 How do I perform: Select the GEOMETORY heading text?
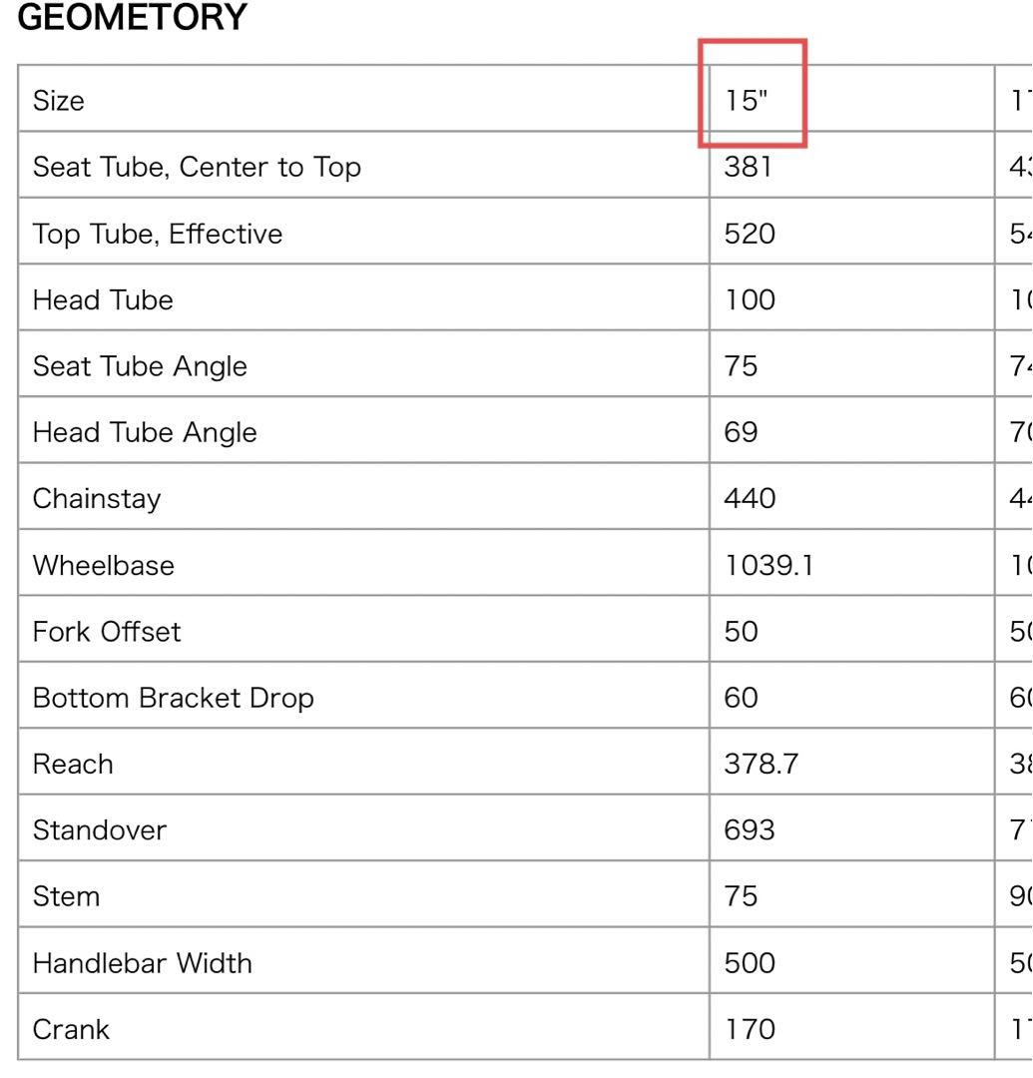[133, 19]
